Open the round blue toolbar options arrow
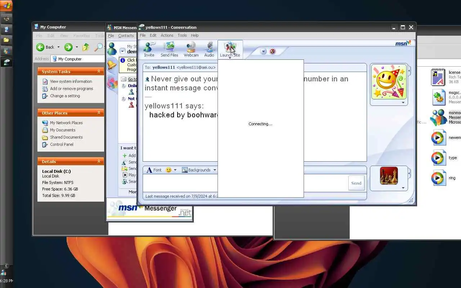 263,51
